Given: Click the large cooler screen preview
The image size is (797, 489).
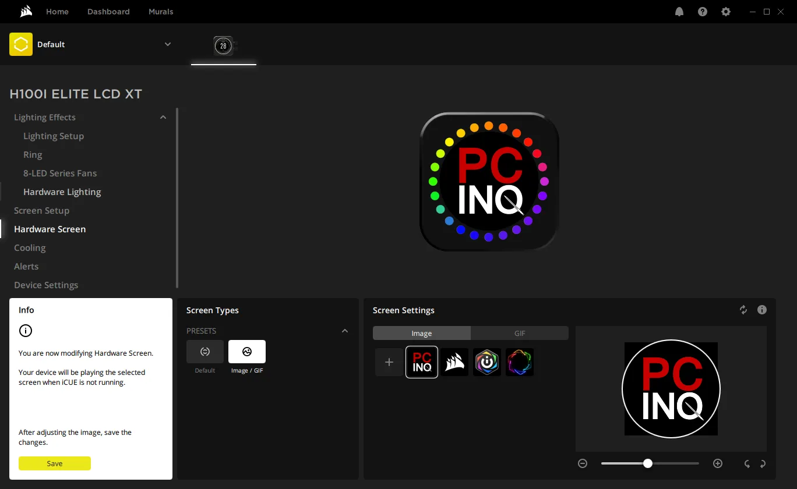Looking at the screenshot, I should [x=489, y=182].
